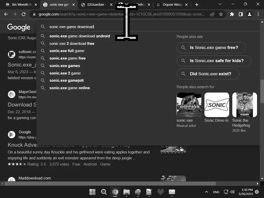Screen dimensions: 264x198
Task: Open the performance monitor taskbar icon
Action: [x=172, y=192]
